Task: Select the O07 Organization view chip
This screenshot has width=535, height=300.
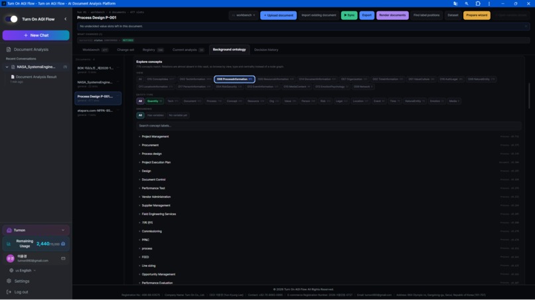Action: tap(354, 79)
